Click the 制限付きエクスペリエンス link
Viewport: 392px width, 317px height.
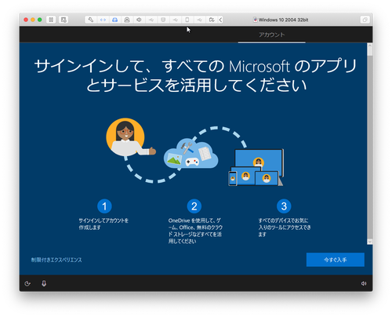(x=56, y=260)
